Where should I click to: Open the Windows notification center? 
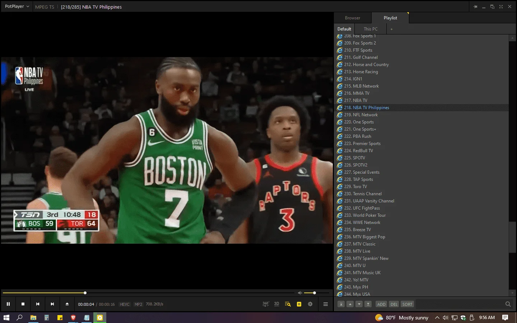tap(505, 318)
